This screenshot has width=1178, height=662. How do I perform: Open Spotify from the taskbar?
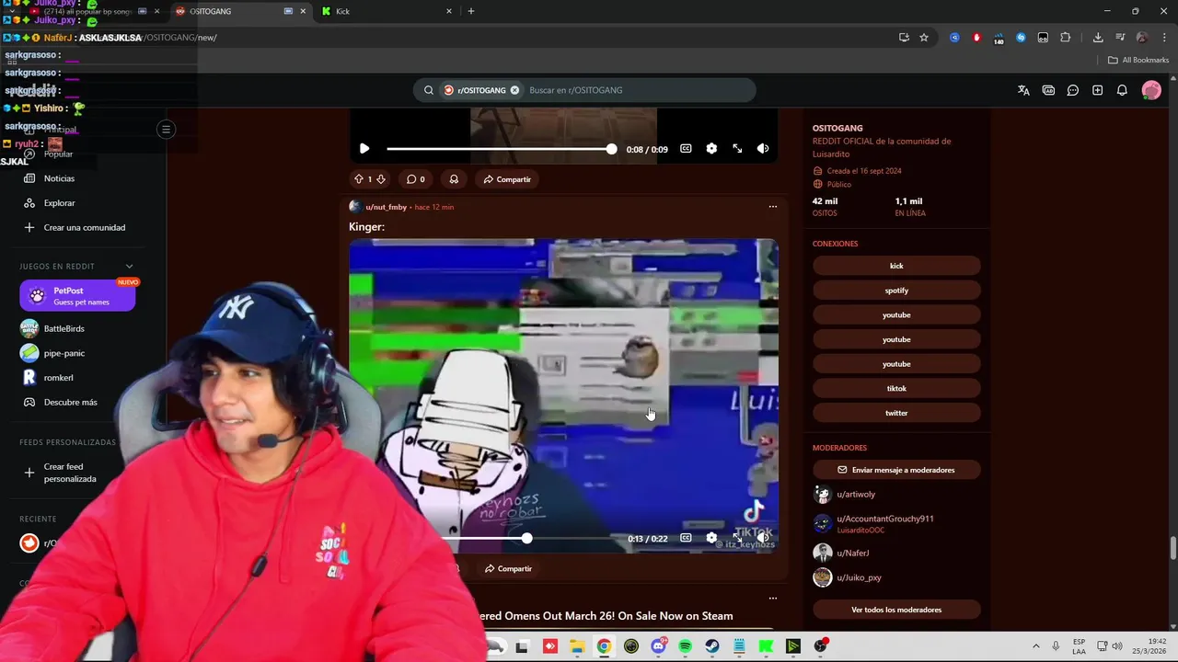[x=685, y=646]
